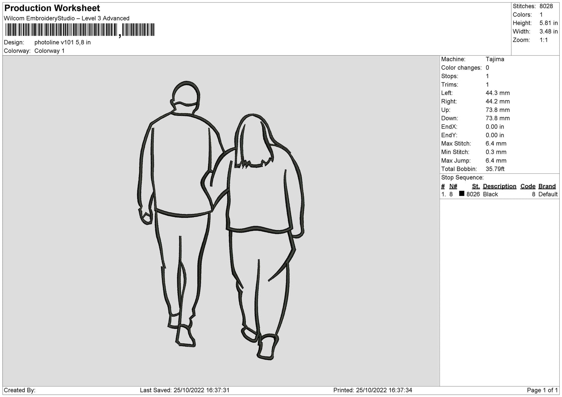The image size is (562, 397).
Task: Click the EndY label
Action: click(449, 135)
